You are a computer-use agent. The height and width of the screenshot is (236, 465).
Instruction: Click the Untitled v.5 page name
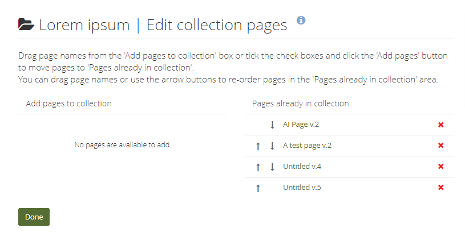[302, 187]
